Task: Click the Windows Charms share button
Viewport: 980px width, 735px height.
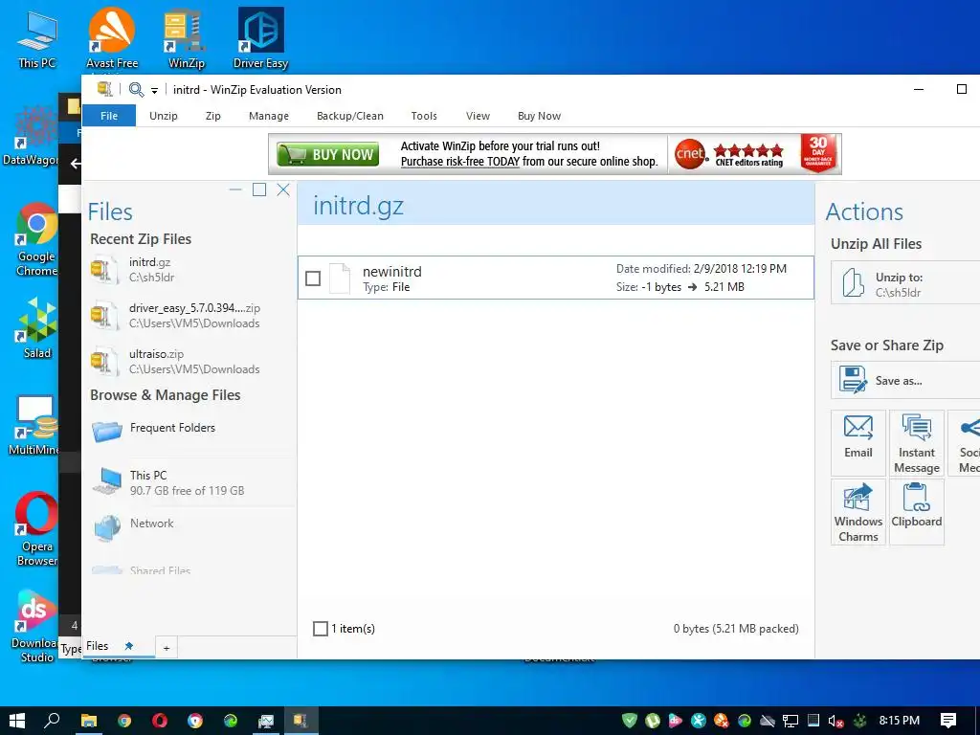Action: 858,512
